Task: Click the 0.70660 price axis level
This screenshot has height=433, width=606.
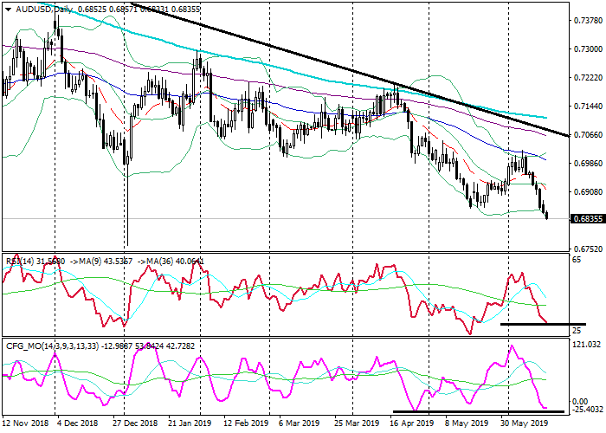Action: pos(588,135)
